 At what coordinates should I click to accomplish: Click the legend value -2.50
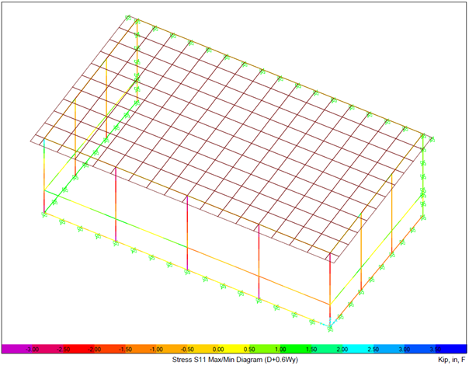click(64, 350)
